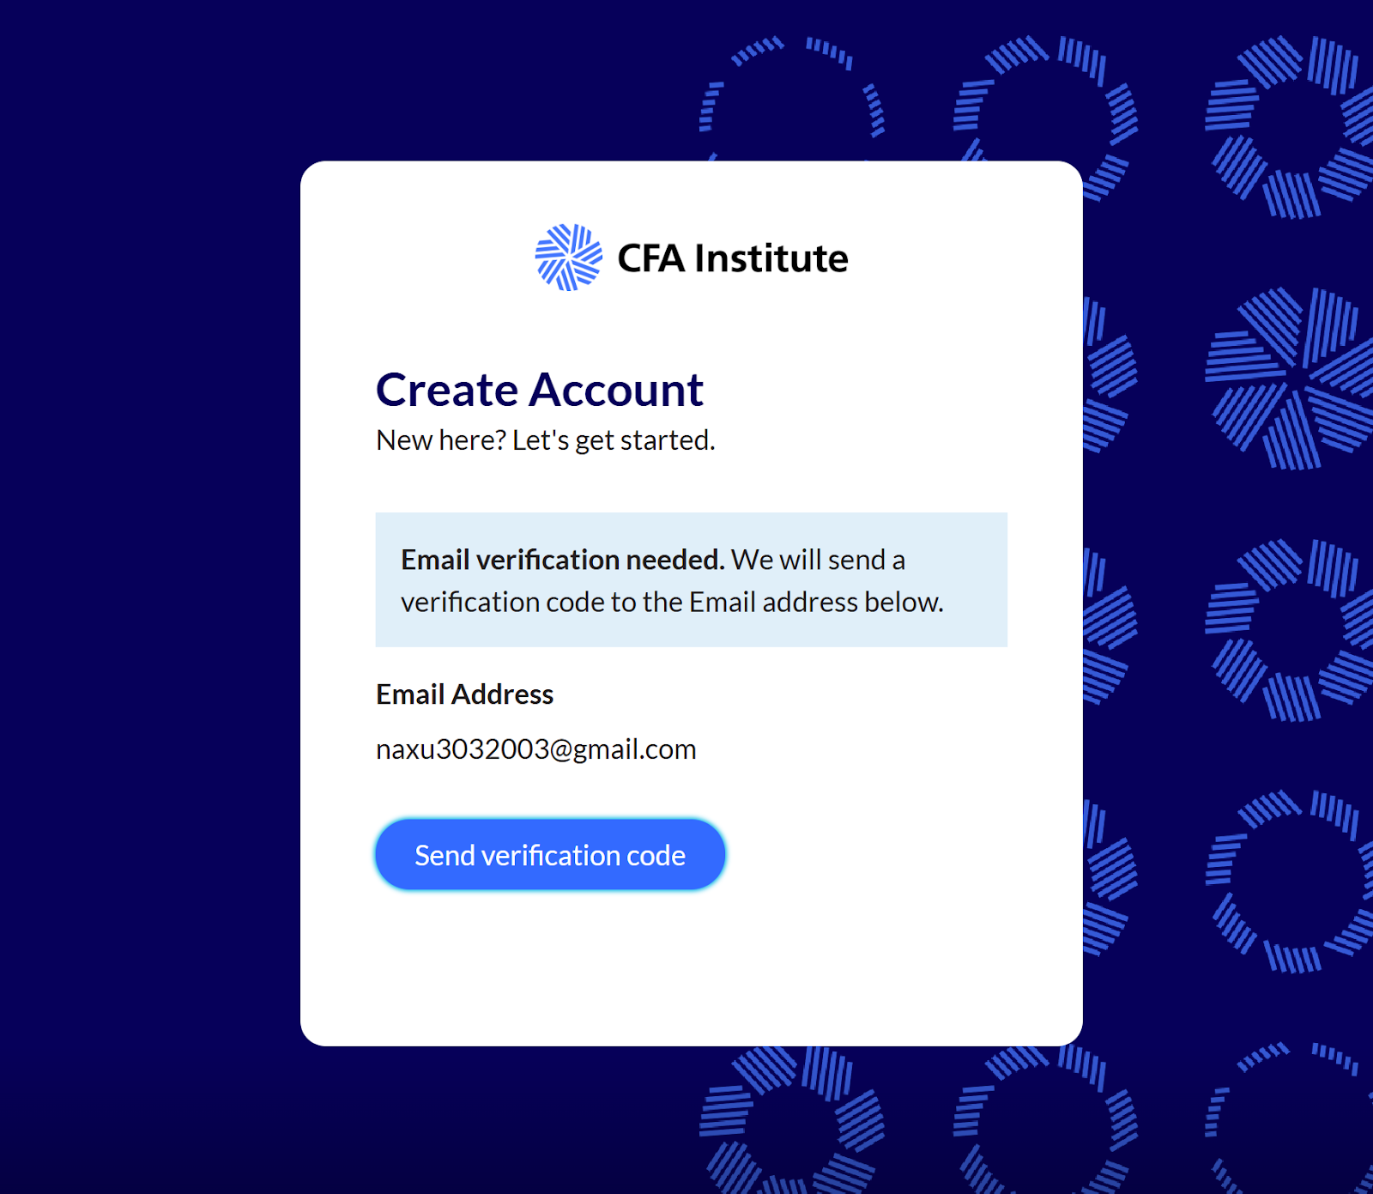Click the "New here? Let's get started." subtitle
This screenshot has width=1373, height=1194.
[546, 440]
